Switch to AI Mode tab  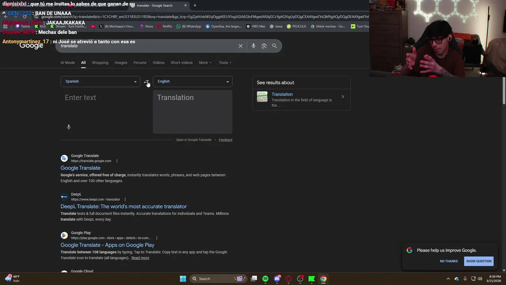point(68,63)
